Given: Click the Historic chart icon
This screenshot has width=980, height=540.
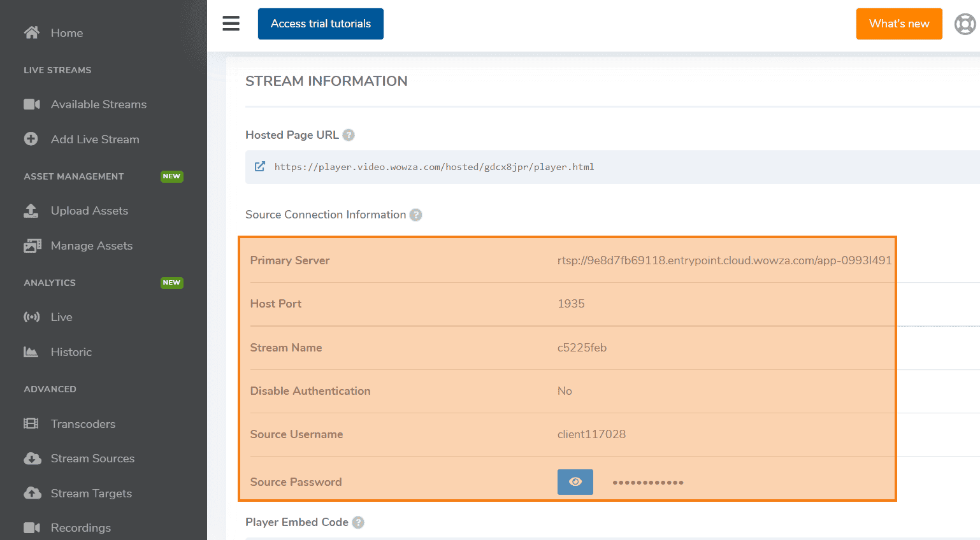Looking at the screenshot, I should click(31, 352).
